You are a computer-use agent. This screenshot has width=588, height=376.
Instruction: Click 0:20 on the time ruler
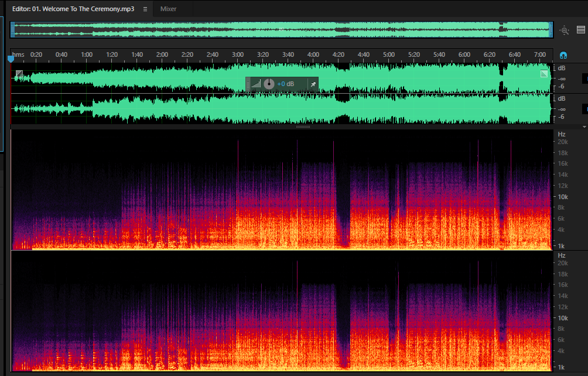coord(36,54)
